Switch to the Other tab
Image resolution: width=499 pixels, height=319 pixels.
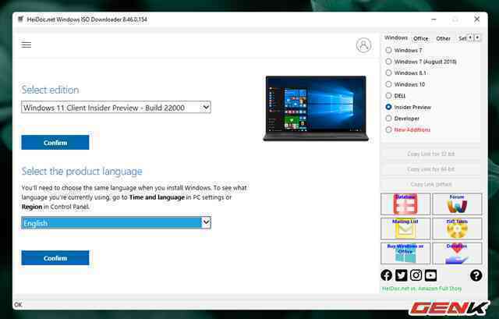[x=443, y=38]
